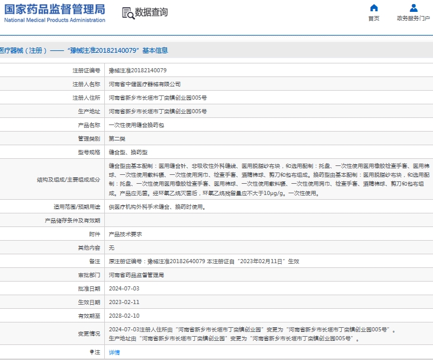
Task: Click the 政务服务门户 text link
Action: coord(413,18)
